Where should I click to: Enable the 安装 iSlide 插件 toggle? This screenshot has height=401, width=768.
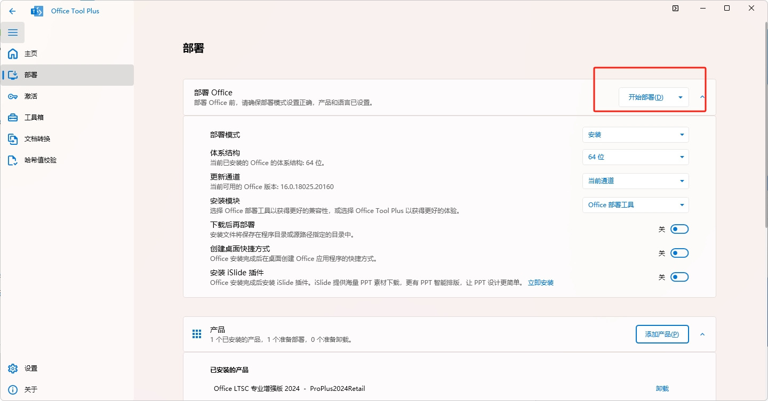pos(679,276)
